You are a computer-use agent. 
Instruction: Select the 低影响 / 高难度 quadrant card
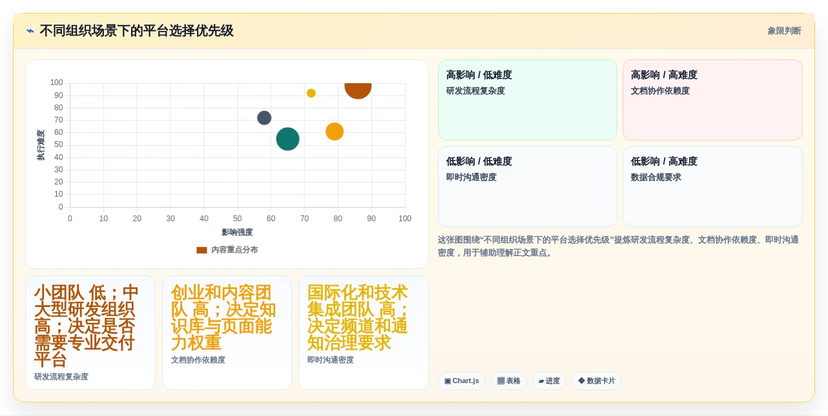[712, 186]
